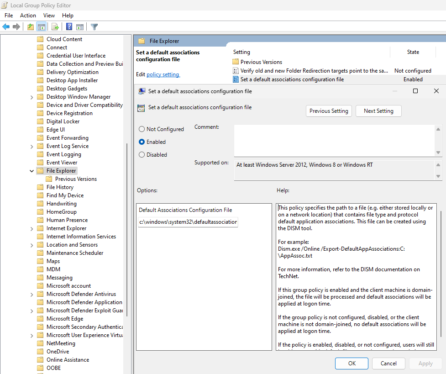This screenshot has width=446, height=374.
Task: Open the Help toolbar icon
Action: pos(69,27)
